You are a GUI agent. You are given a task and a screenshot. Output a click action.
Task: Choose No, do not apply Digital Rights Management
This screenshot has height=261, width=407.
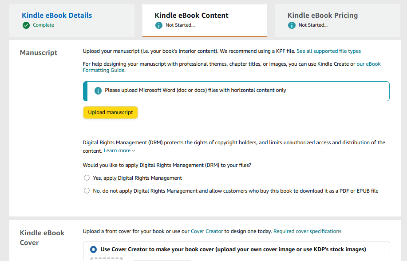coord(87,191)
